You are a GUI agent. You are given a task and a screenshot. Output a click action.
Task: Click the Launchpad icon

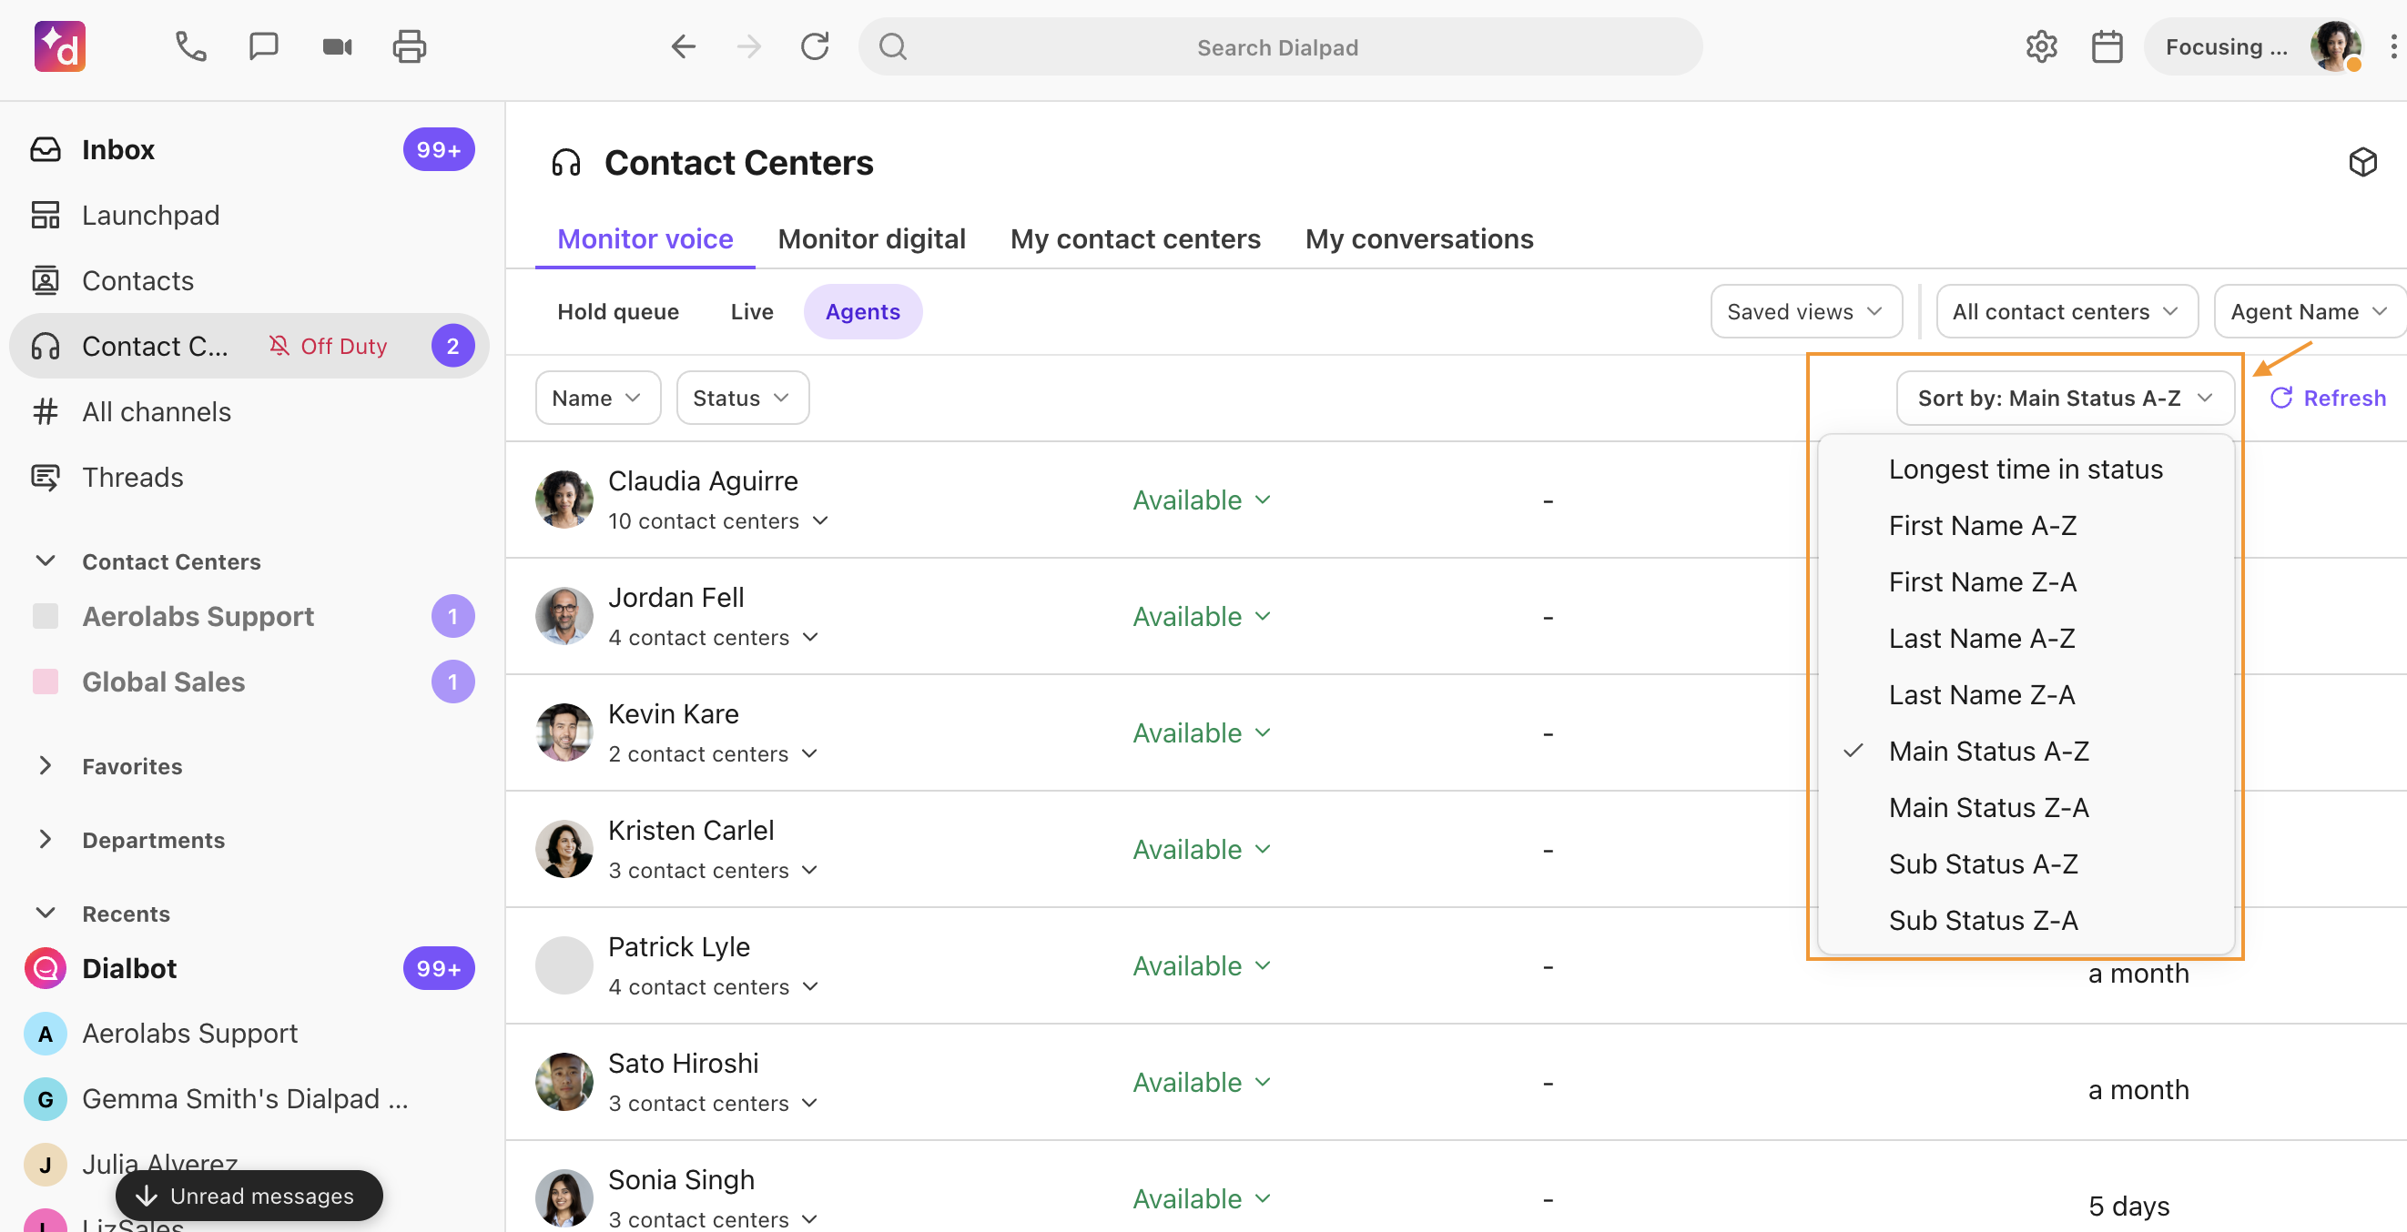[45, 215]
